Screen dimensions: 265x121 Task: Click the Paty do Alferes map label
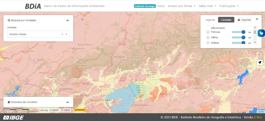coord(85,44)
